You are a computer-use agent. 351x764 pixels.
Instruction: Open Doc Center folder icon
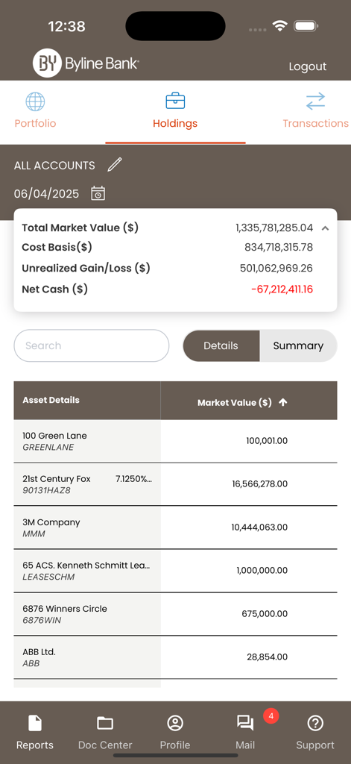[x=105, y=723]
